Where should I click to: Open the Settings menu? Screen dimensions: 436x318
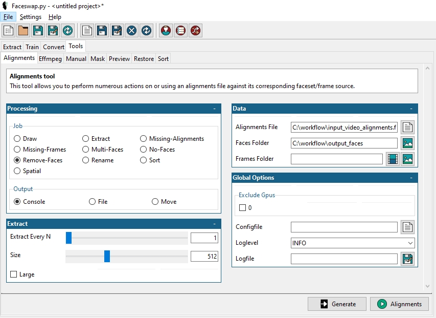[x=31, y=17]
